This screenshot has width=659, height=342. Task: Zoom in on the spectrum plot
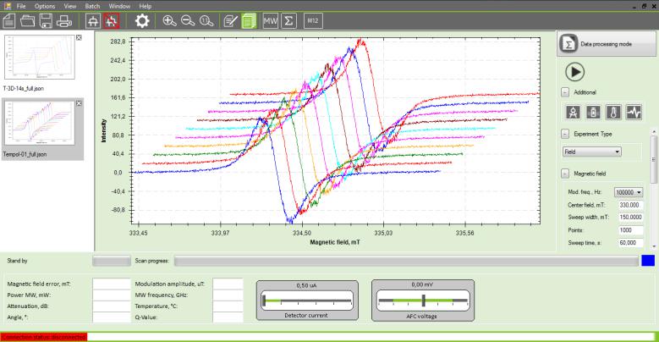coord(170,21)
